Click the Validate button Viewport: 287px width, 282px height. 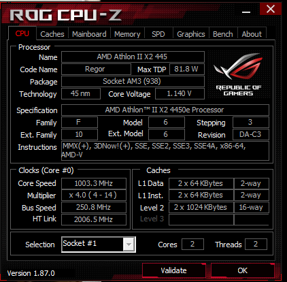[x=174, y=270]
